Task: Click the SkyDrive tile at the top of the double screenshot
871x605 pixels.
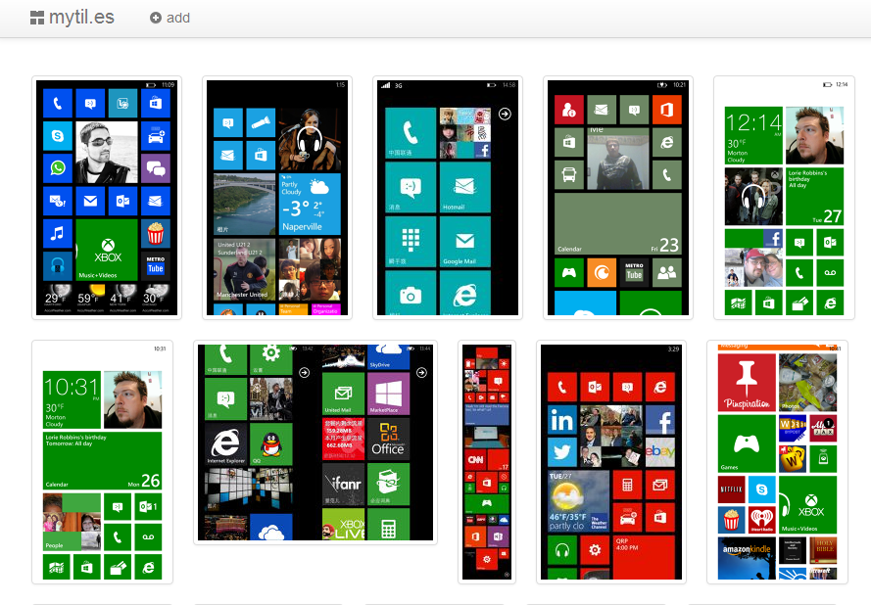Action: coord(388,356)
